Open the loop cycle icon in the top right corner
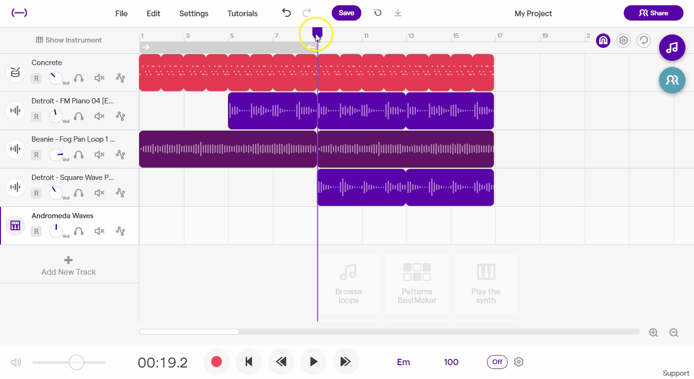 tap(644, 41)
